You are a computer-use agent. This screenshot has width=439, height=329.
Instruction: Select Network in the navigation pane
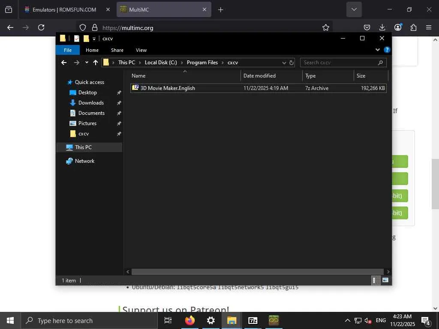[84, 161]
